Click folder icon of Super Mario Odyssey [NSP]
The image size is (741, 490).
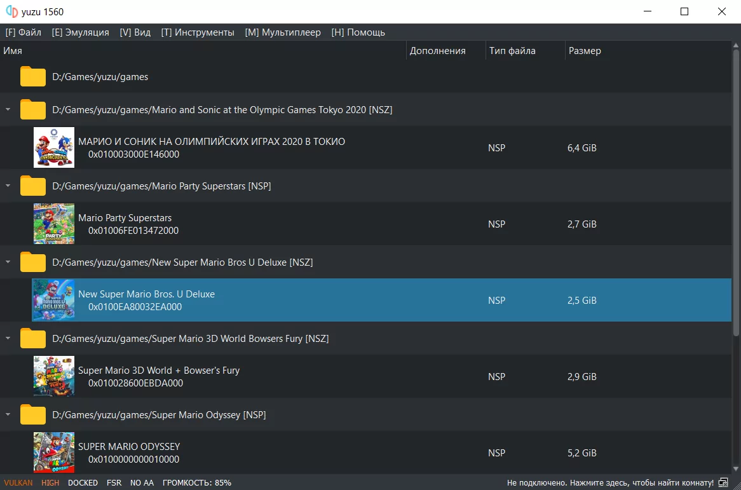(x=32, y=414)
